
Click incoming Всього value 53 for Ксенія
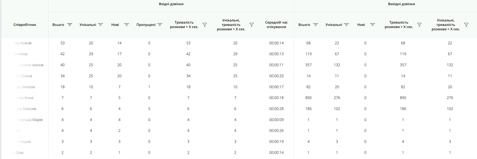coord(63,43)
